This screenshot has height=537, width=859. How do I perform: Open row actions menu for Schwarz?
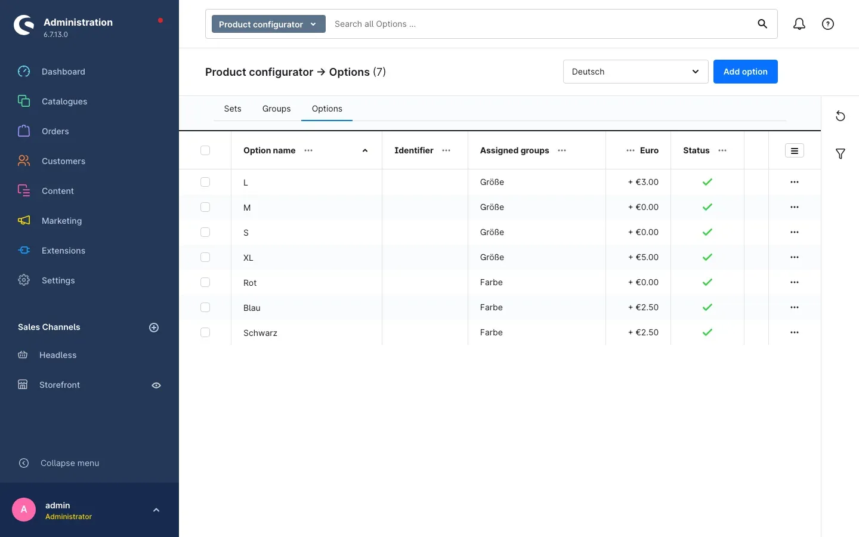tap(795, 332)
